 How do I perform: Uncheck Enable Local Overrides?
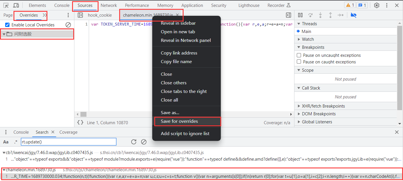7,25
